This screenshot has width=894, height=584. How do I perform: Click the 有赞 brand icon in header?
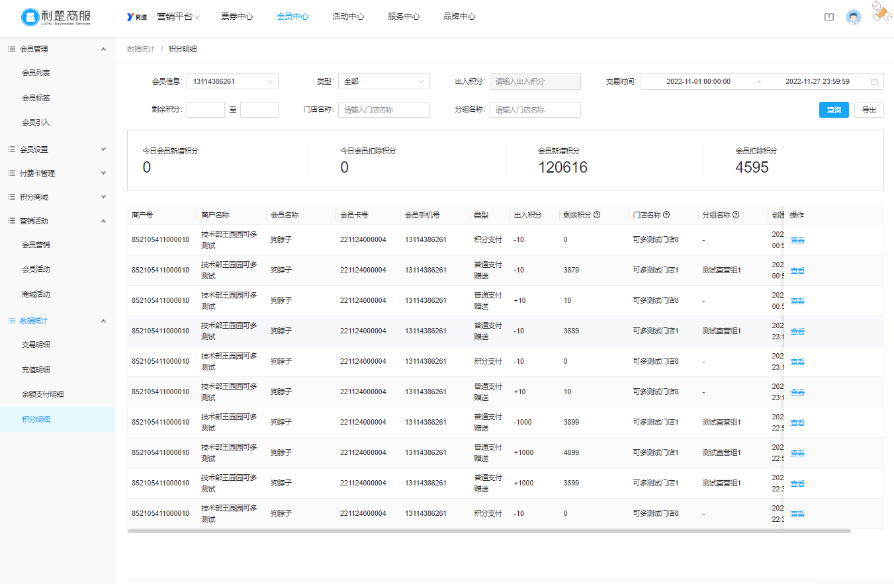(137, 17)
